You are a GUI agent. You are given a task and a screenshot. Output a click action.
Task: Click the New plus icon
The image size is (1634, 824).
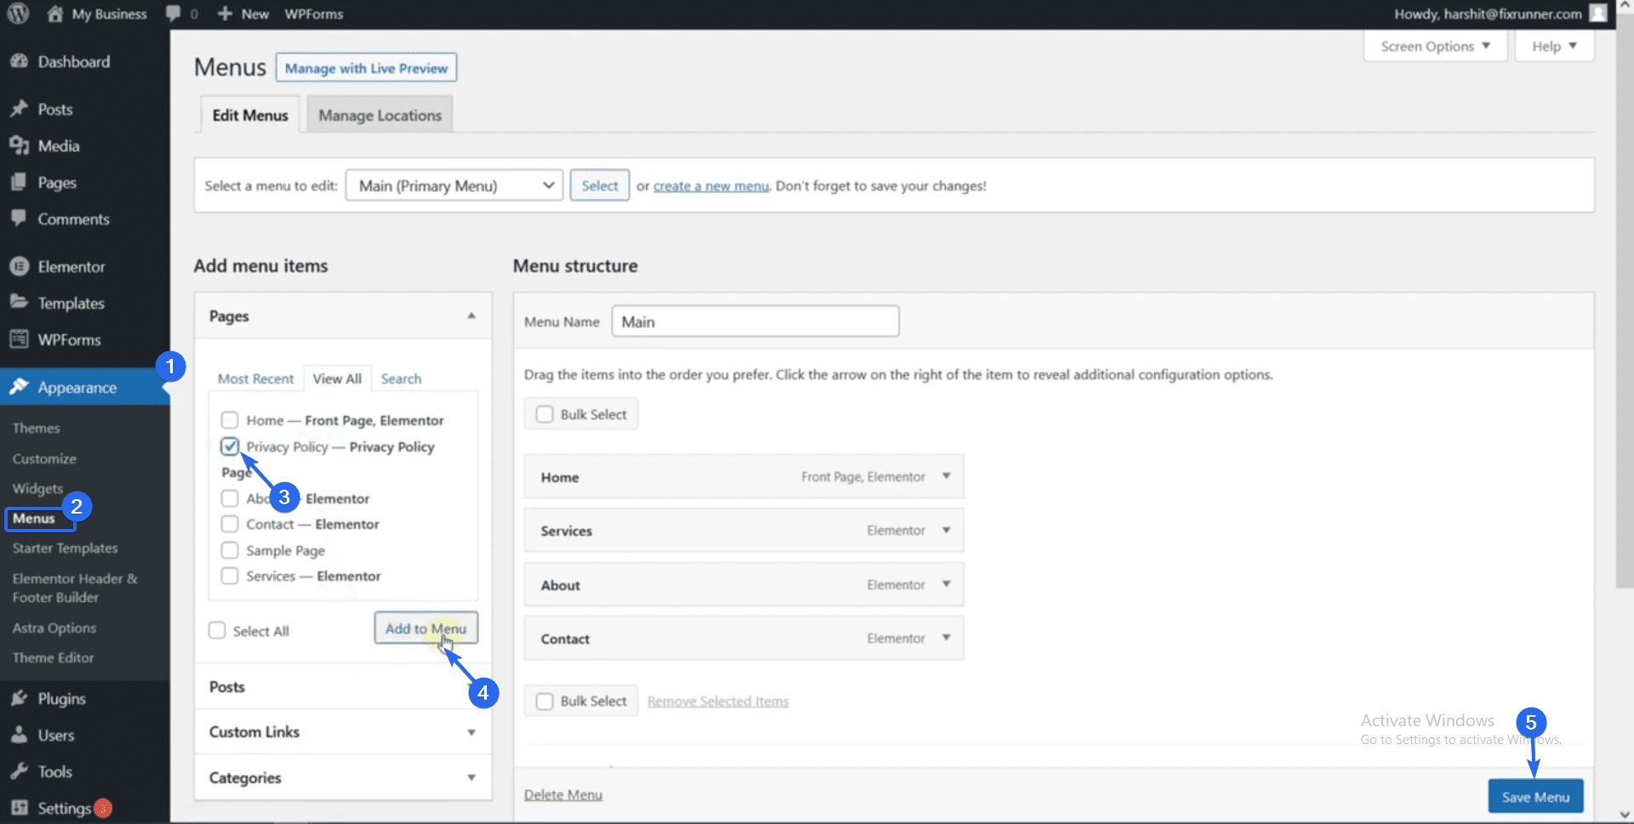[x=225, y=14]
